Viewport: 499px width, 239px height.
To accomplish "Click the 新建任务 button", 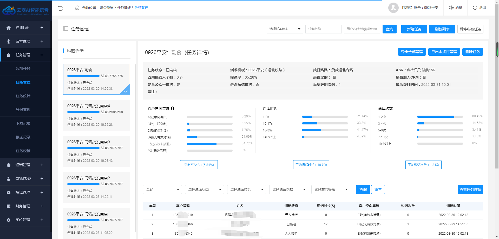I will 414,29.
